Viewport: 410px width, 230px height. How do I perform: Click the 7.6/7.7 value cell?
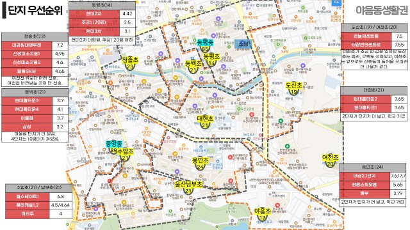398,176
